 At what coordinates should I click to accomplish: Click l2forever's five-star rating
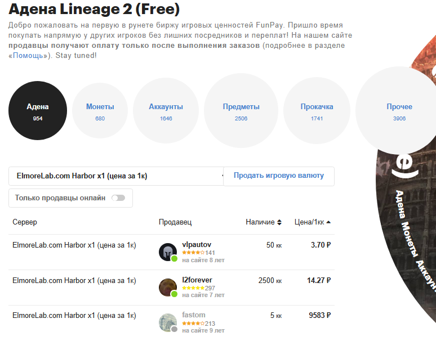[193, 288]
